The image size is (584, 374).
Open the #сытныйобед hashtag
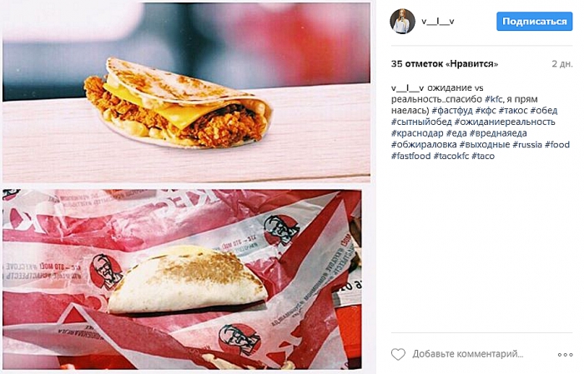421,122
